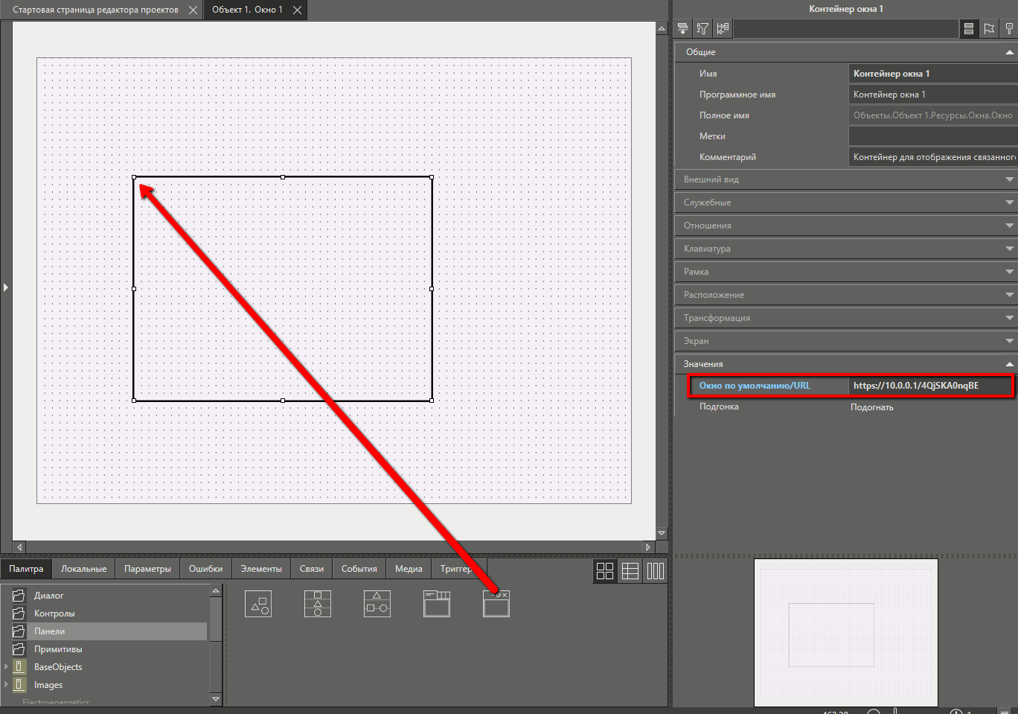Collapse the Общие section

pyautogui.click(x=1009, y=52)
